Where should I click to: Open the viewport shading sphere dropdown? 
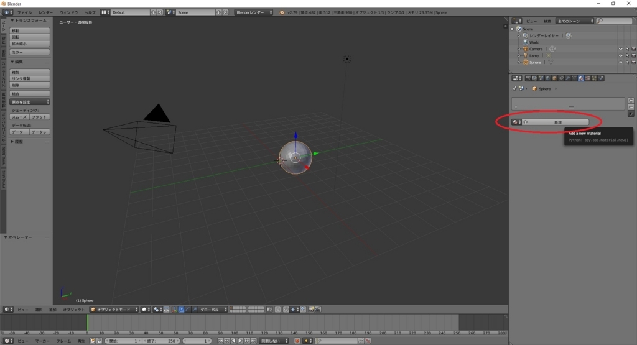click(146, 310)
